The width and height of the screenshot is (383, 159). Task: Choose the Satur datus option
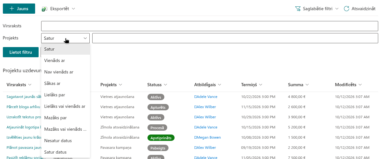(65, 152)
